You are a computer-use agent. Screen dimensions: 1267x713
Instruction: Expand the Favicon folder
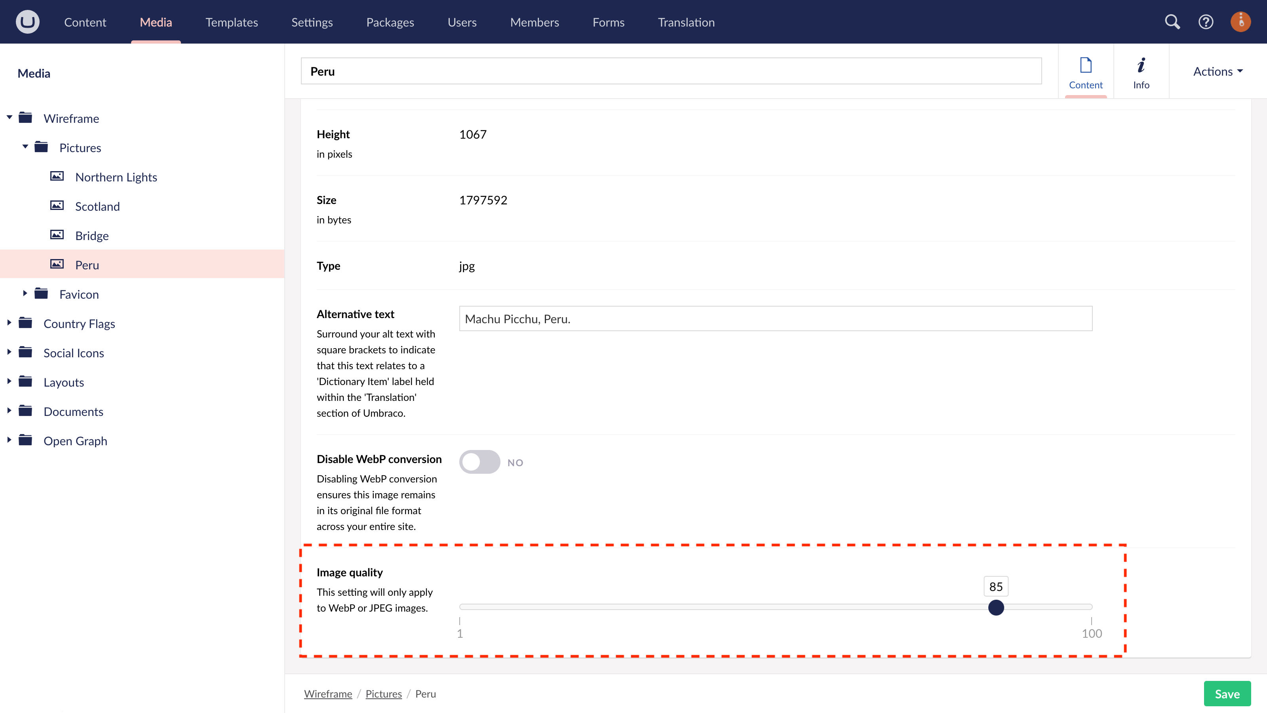(x=24, y=293)
